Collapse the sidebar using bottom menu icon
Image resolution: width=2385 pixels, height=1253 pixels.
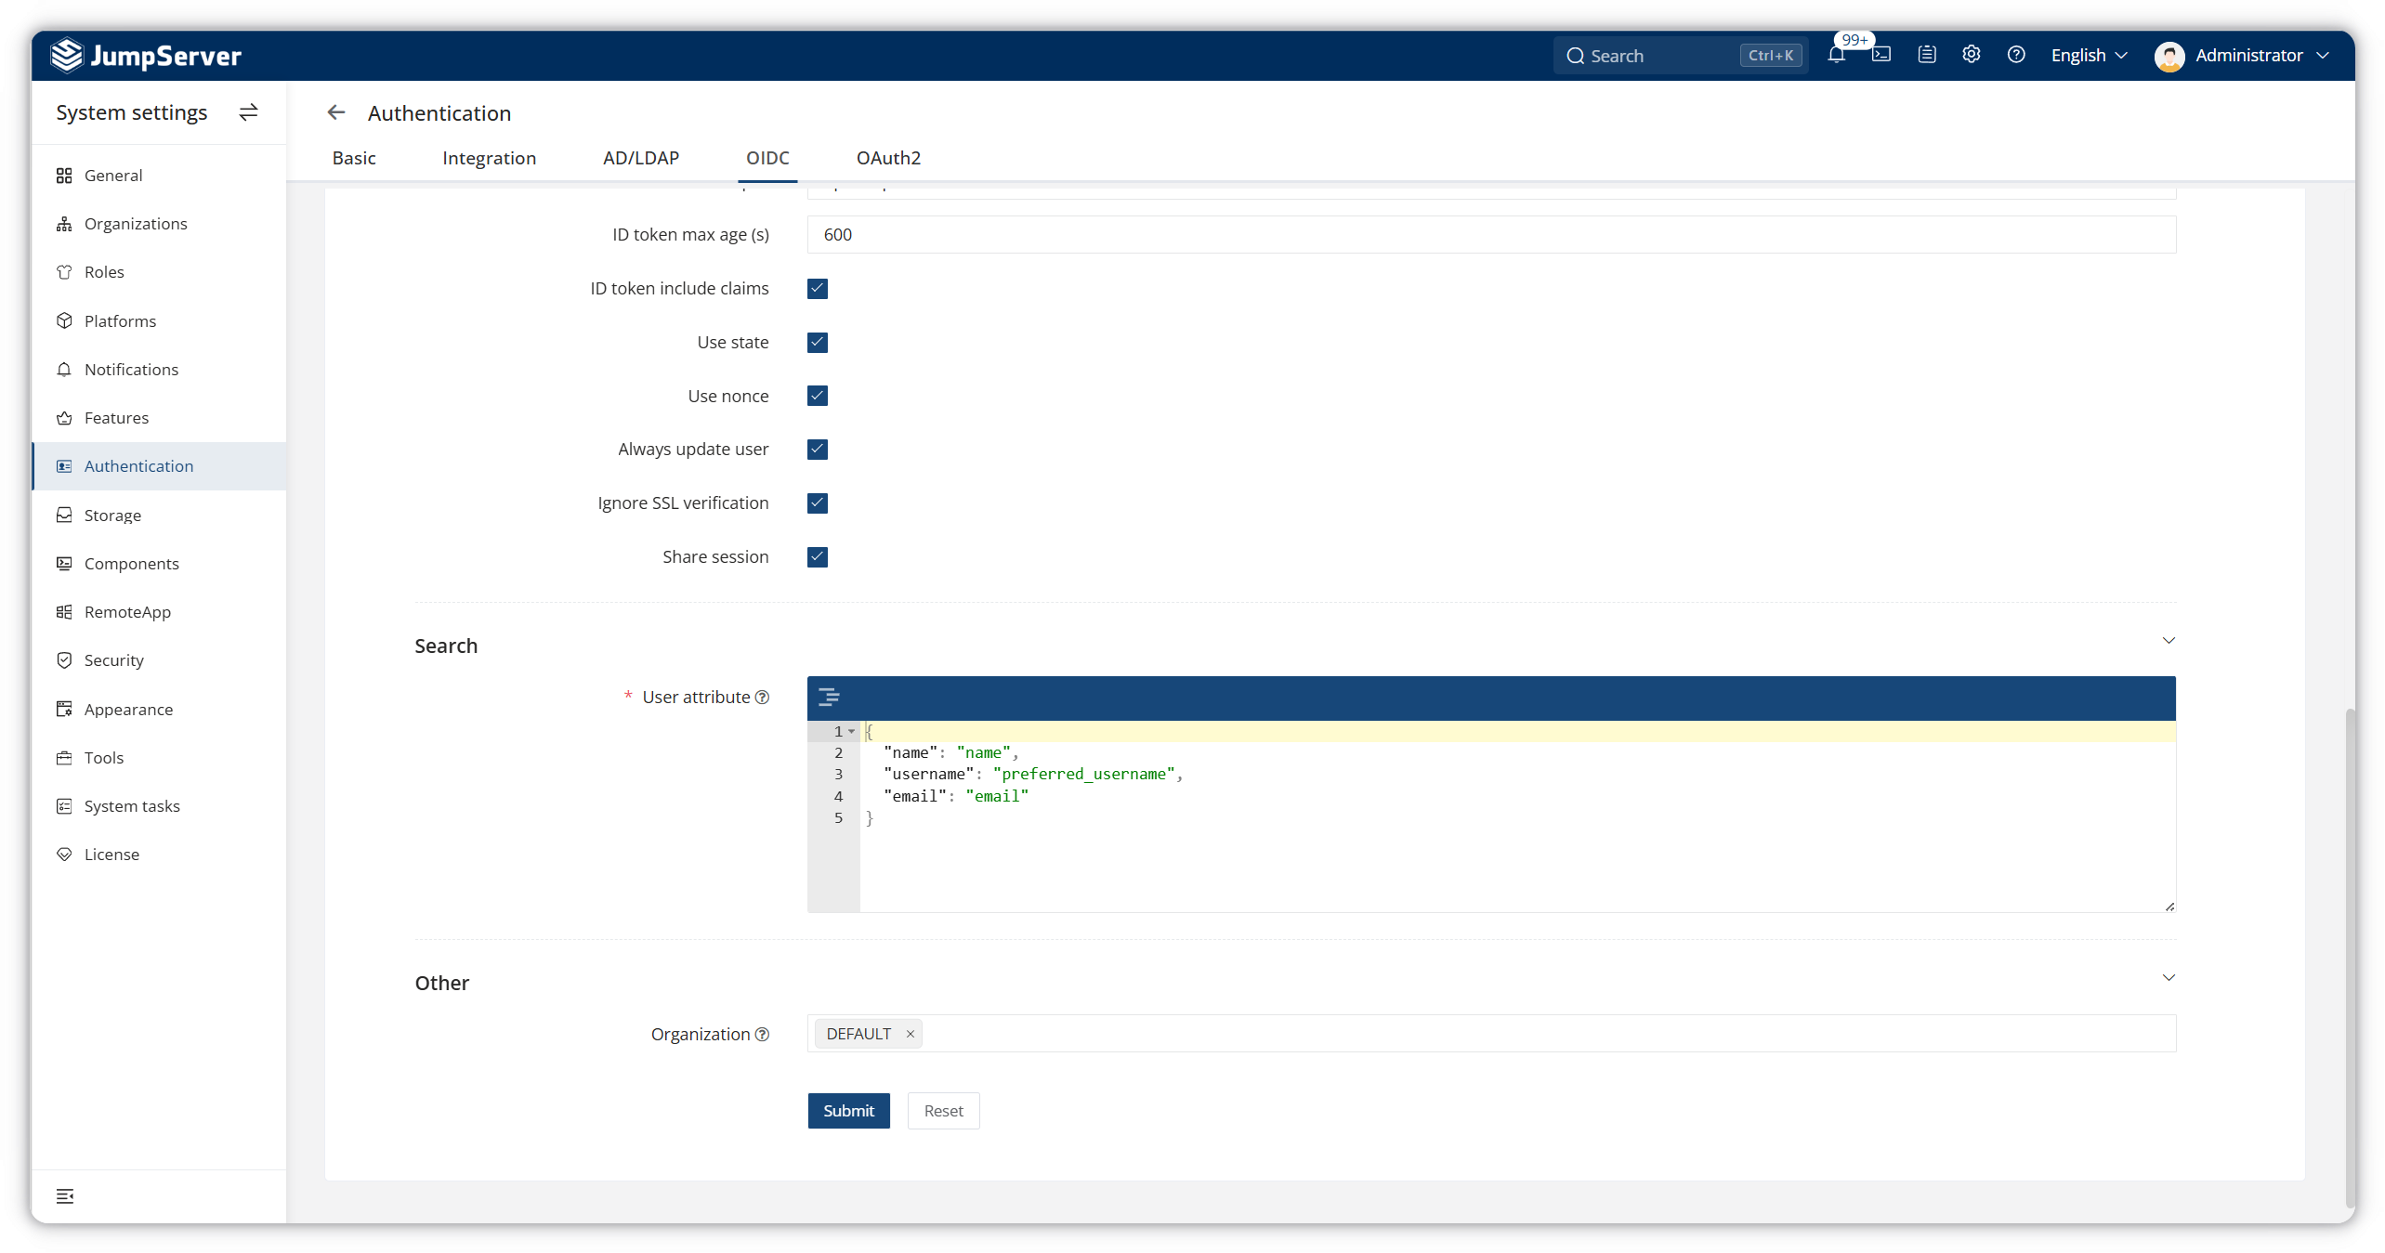pos(65,1196)
